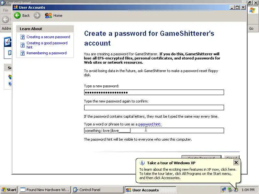Image resolution: width=259 pixels, height=194 pixels.
Task: Go back using the green Back arrow
Action: [17, 16]
